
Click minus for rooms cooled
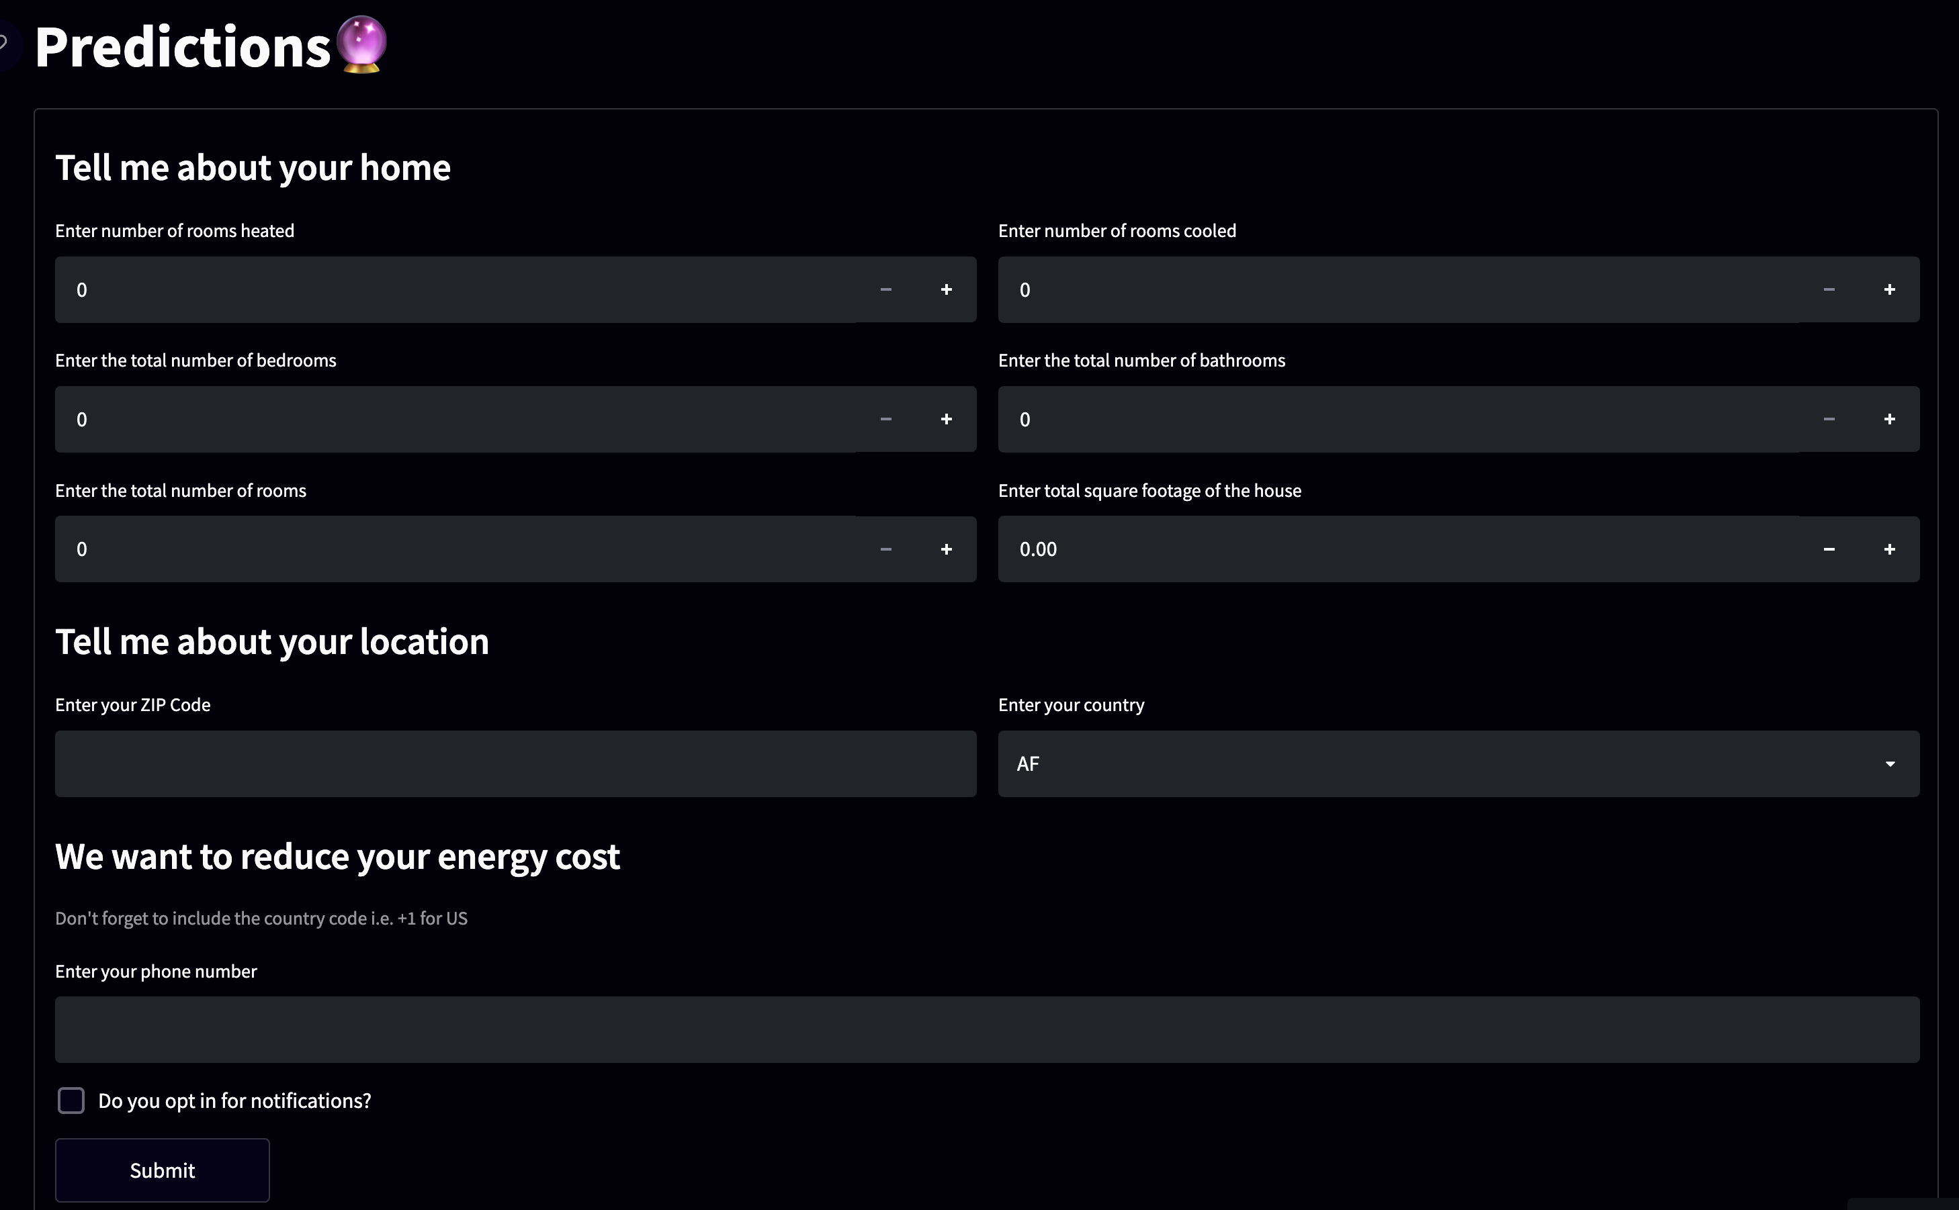(x=1829, y=289)
